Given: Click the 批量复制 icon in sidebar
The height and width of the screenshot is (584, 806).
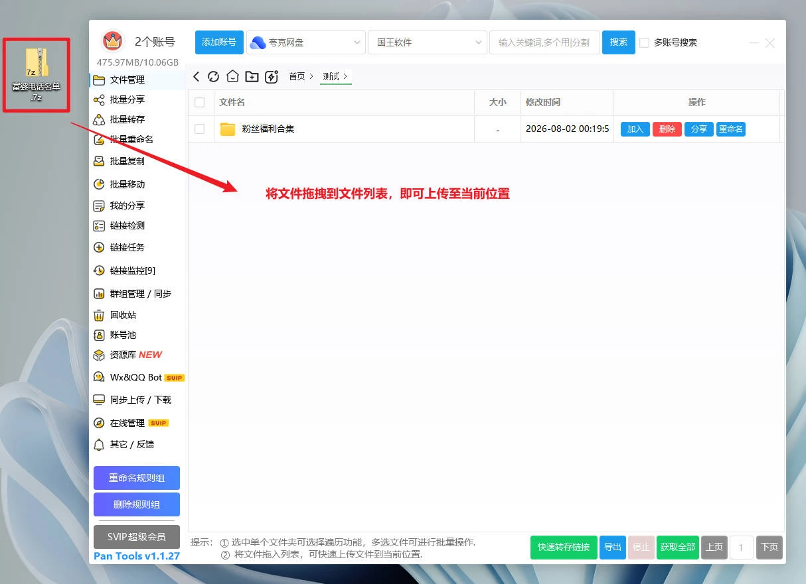Looking at the screenshot, I should [99, 161].
